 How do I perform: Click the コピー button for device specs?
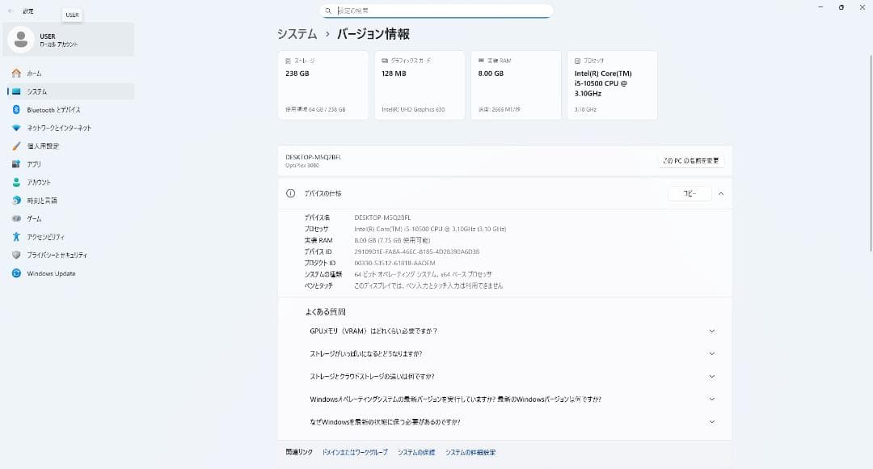coord(690,193)
